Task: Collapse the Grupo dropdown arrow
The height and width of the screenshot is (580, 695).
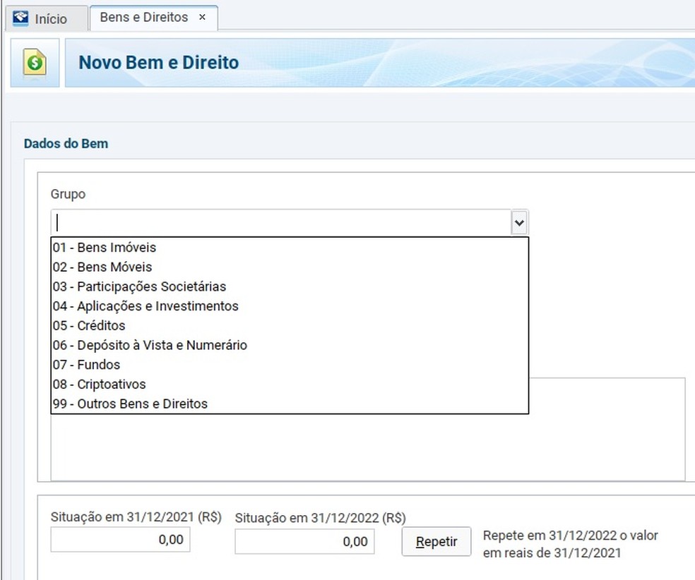Action: [519, 223]
